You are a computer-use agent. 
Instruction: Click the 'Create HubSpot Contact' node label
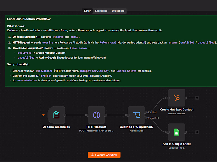point(177,110)
